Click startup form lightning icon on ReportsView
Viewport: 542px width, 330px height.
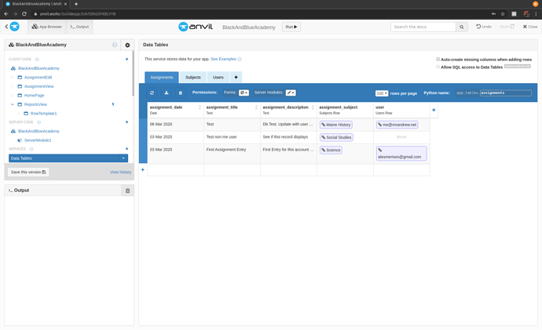(112, 104)
